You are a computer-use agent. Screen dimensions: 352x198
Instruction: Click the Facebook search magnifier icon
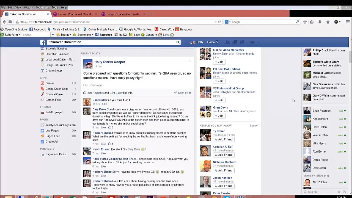tap(178, 42)
